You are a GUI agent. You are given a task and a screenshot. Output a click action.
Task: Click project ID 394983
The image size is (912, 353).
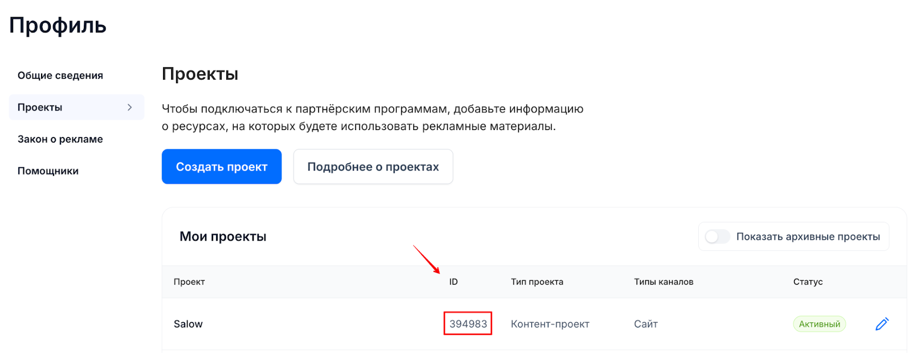point(468,324)
